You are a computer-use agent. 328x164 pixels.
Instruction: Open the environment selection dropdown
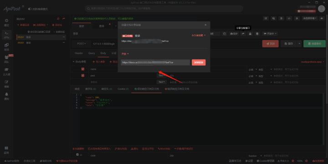click(x=310, y=18)
